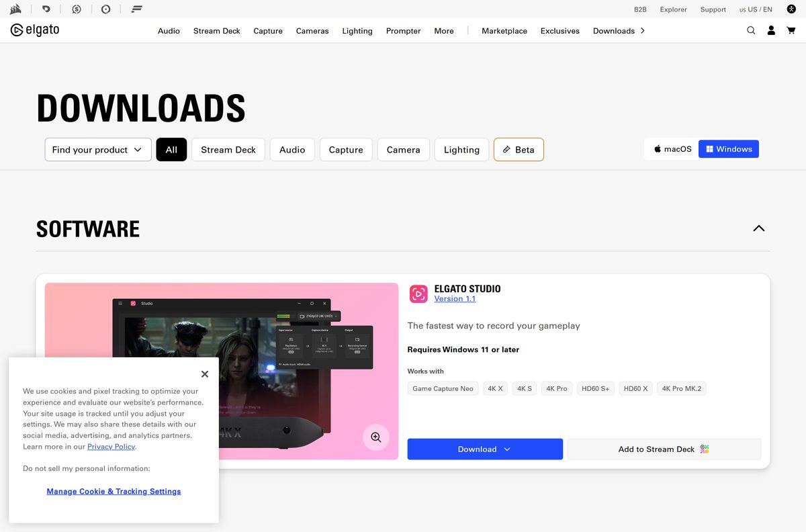
Task: Click the 4K S compatibility tag
Action: (524, 389)
